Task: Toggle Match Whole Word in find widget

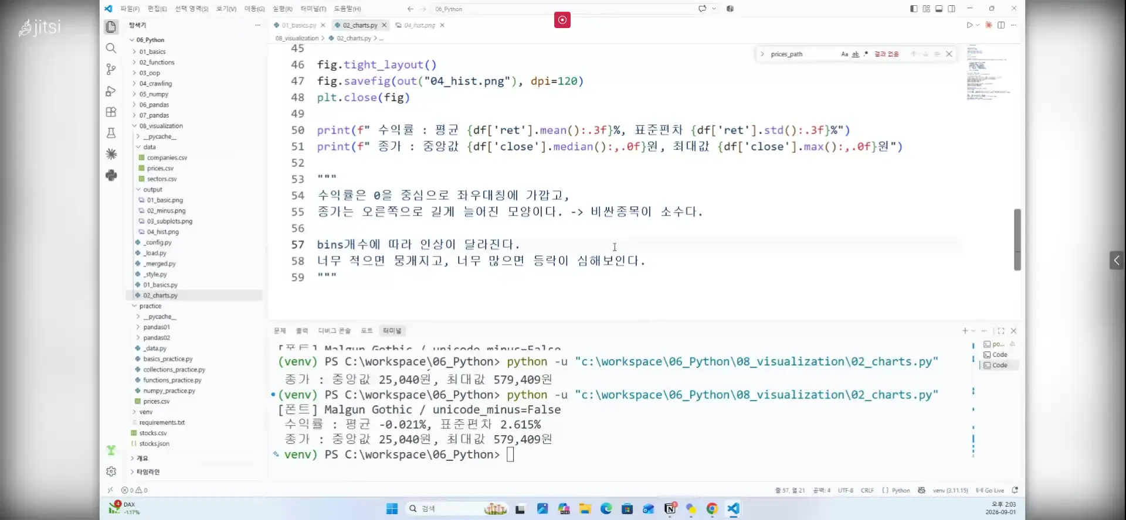Action: coord(855,54)
